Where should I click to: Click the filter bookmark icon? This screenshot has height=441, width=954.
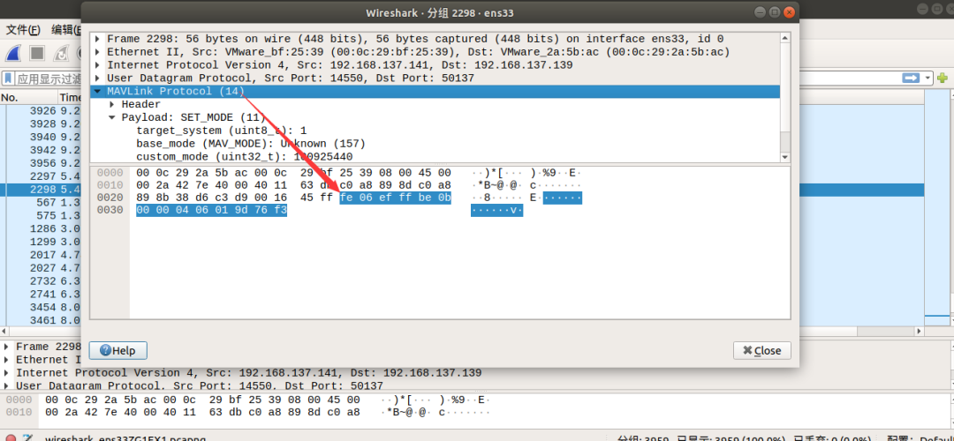point(9,78)
